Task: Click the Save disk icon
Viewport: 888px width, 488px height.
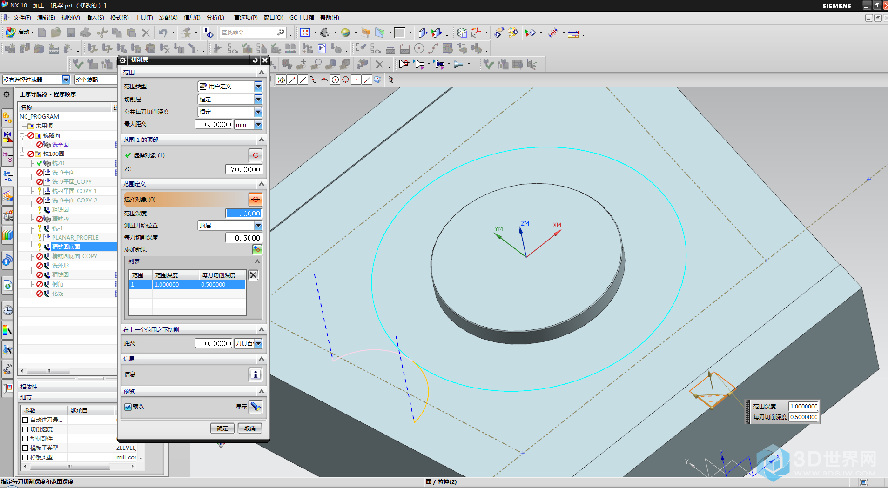Action: coord(71,33)
